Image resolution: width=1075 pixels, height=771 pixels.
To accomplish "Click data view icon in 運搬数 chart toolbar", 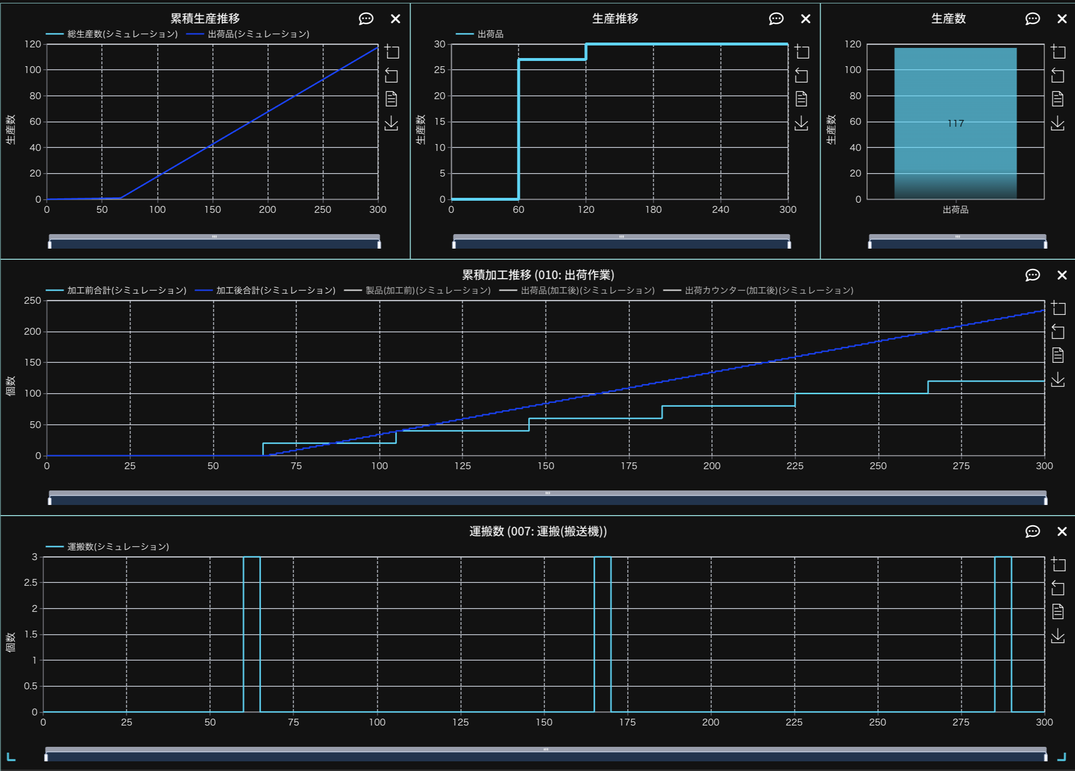I will coord(1058,612).
